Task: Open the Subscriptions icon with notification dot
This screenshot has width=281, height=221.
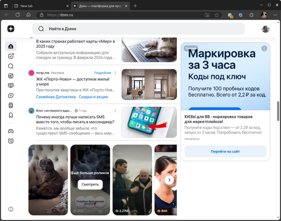Action: click(x=11, y=56)
